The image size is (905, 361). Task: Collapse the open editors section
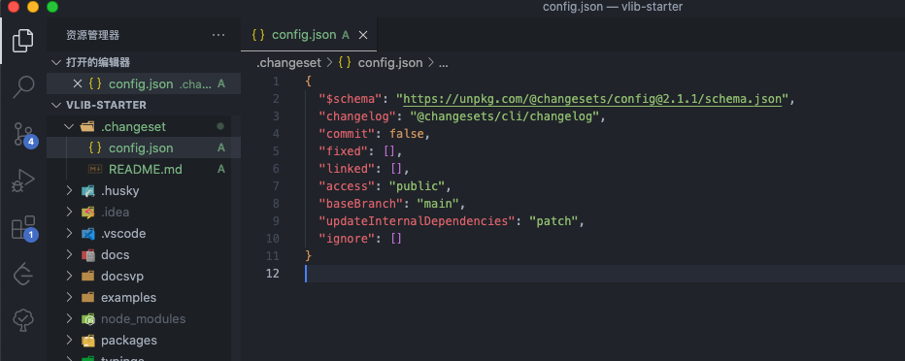point(56,62)
